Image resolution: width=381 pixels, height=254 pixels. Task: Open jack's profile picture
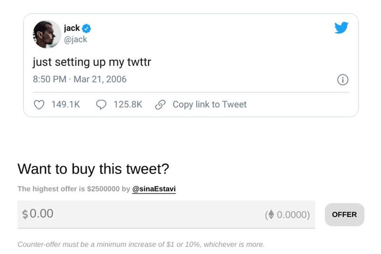[46, 34]
